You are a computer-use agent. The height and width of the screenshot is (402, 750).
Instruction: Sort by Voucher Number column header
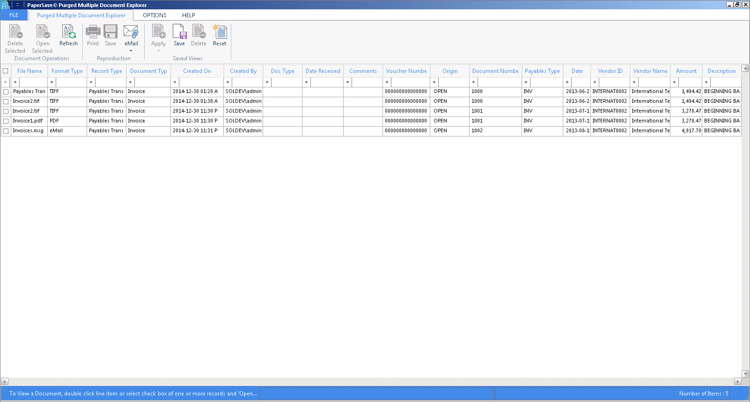406,71
